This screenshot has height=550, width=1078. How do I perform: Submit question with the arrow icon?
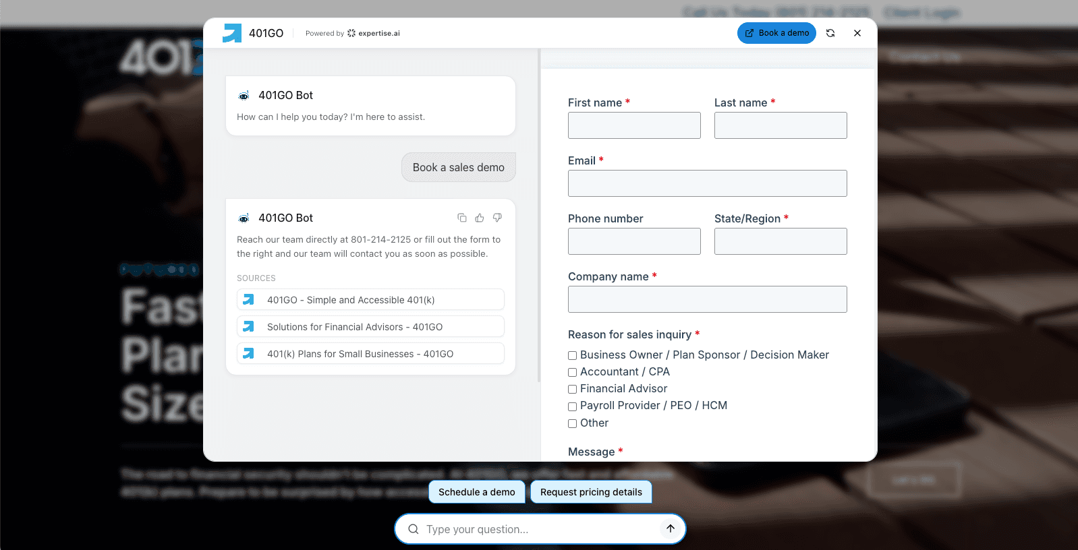tap(671, 528)
